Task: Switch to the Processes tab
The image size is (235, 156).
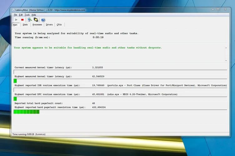Action: point(37,25)
